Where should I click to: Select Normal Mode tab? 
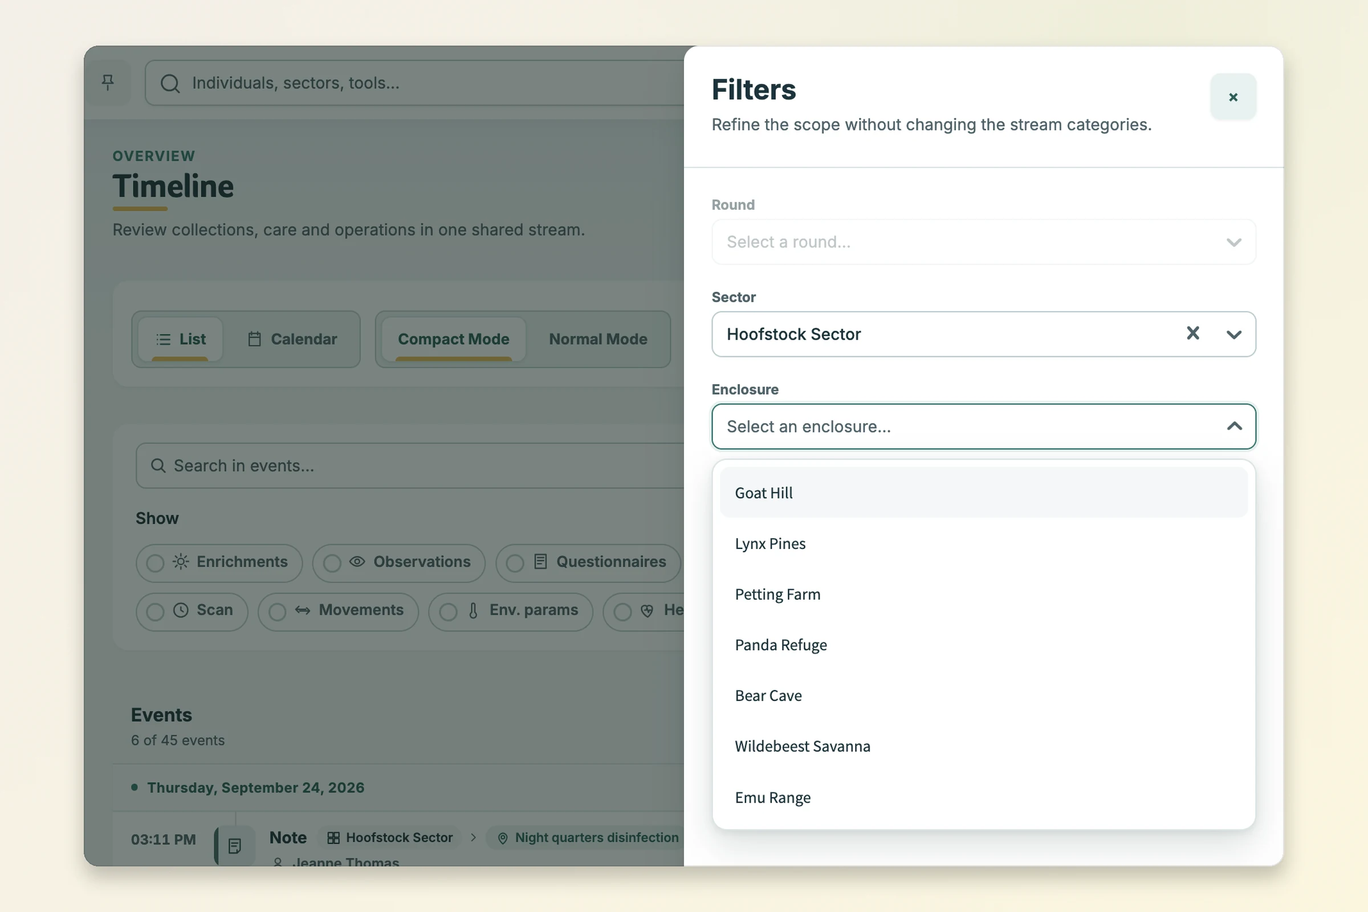(598, 339)
